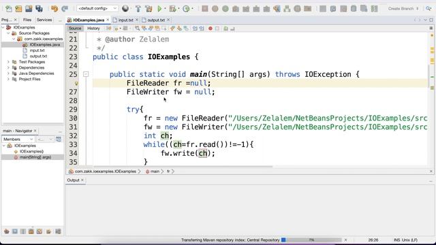Click the main breadcrumb item
The width and height of the screenshot is (436, 245).
[x=155, y=171]
